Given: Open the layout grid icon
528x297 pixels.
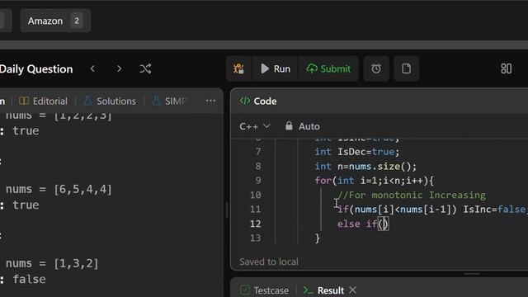Looking at the screenshot, I should pyautogui.click(x=506, y=68).
